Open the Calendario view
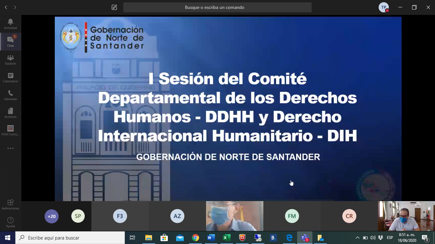Viewport: 435px width, 244px height. pos(11,77)
